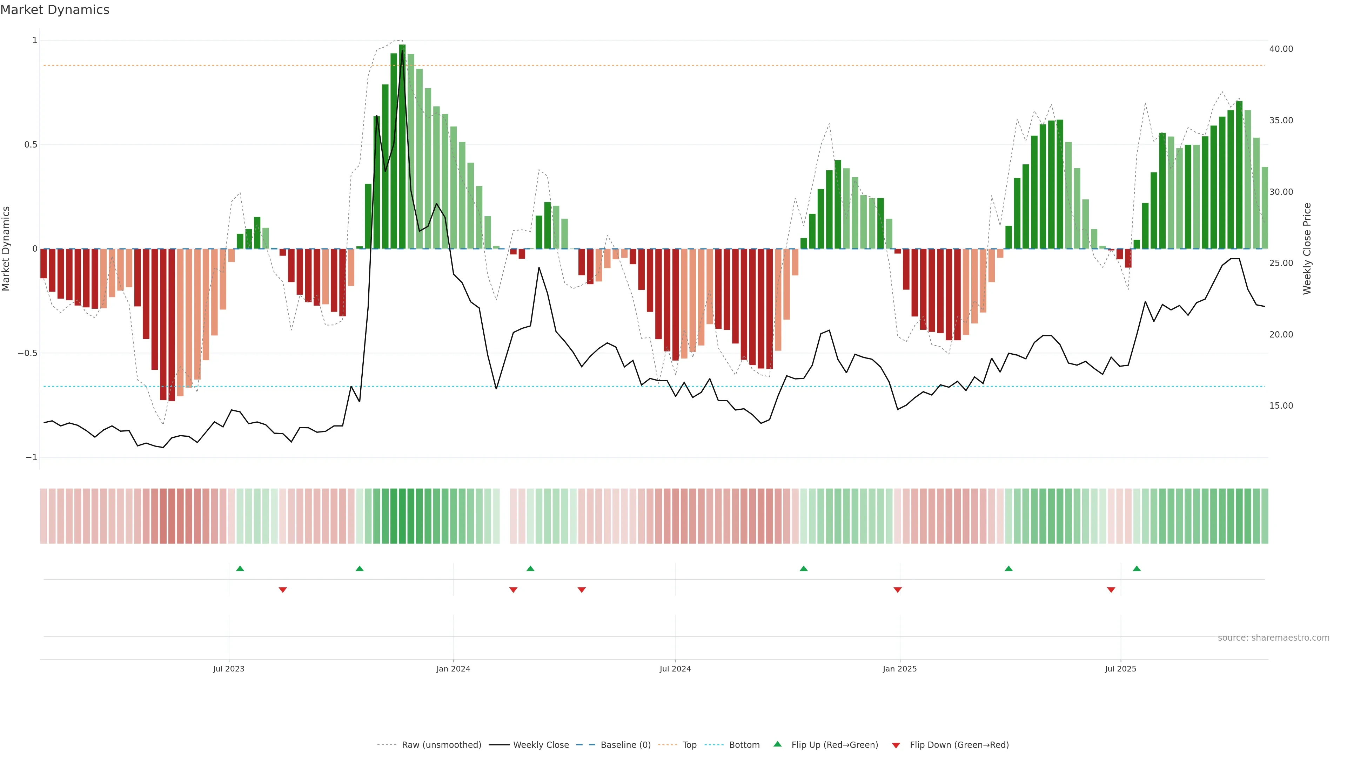Click the red Flip Down marker nearest Jan 2025
The width and height of the screenshot is (1347, 757).
pos(897,590)
